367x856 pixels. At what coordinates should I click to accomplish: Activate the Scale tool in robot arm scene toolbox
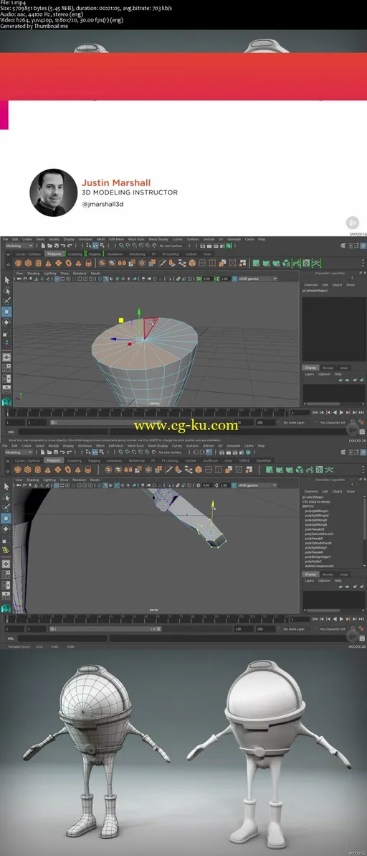[x=6, y=540]
